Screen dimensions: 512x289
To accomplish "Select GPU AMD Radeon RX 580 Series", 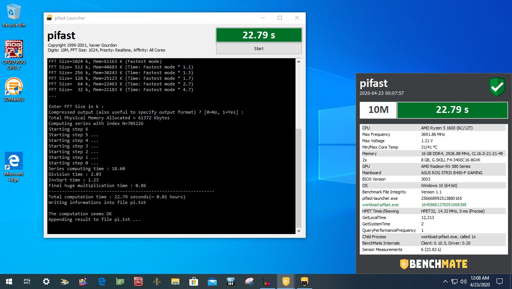I will pyautogui.click(x=433, y=166).
